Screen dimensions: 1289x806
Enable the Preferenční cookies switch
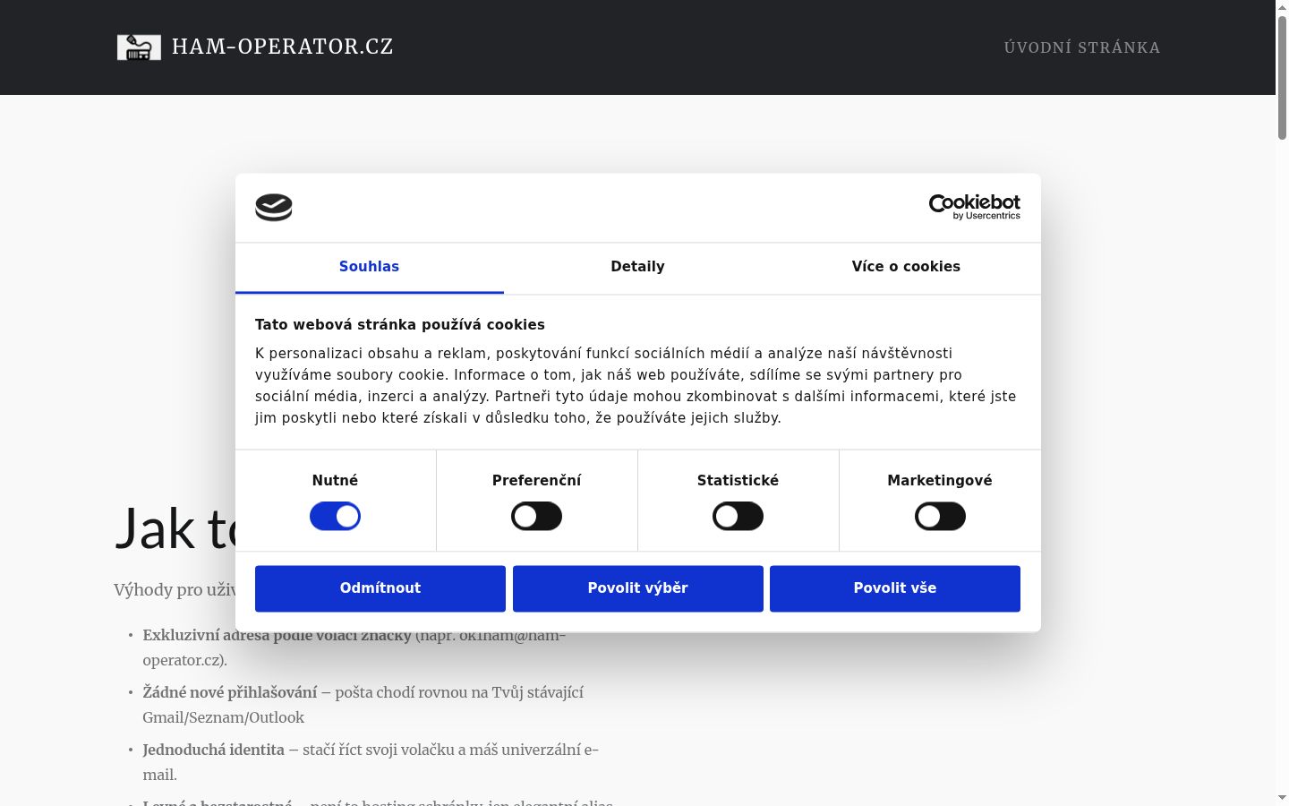tap(536, 517)
